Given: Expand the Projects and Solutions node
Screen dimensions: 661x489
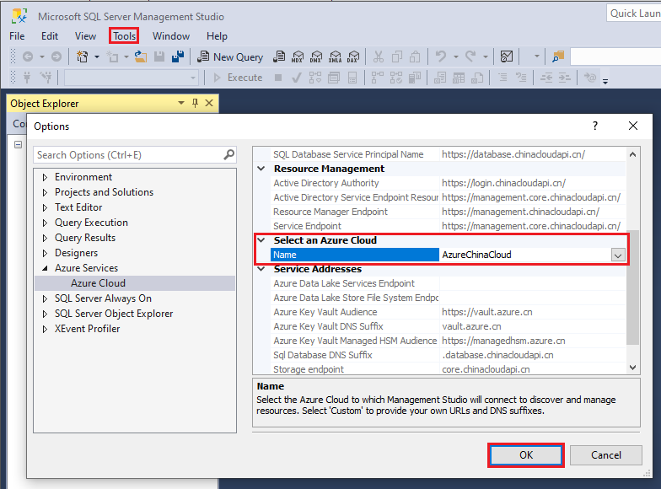Looking at the screenshot, I should coord(46,192).
